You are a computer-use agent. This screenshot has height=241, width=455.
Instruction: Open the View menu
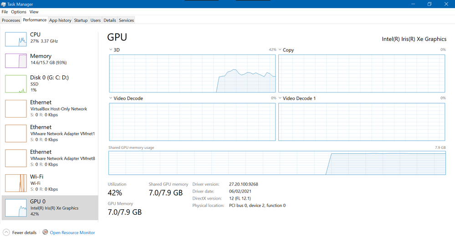click(x=34, y=12)
